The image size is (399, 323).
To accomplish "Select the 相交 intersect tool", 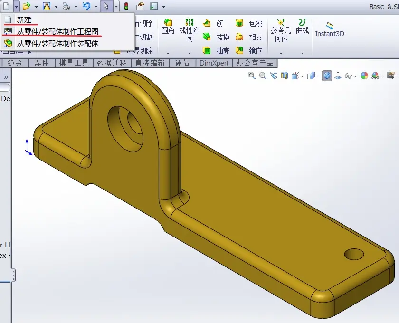I will (249, 37).
